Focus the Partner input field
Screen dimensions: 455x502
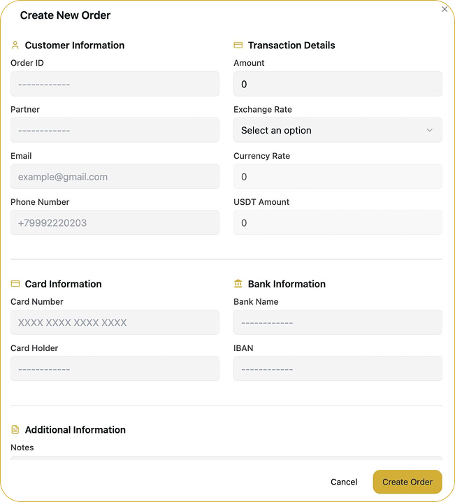point(115,130)
